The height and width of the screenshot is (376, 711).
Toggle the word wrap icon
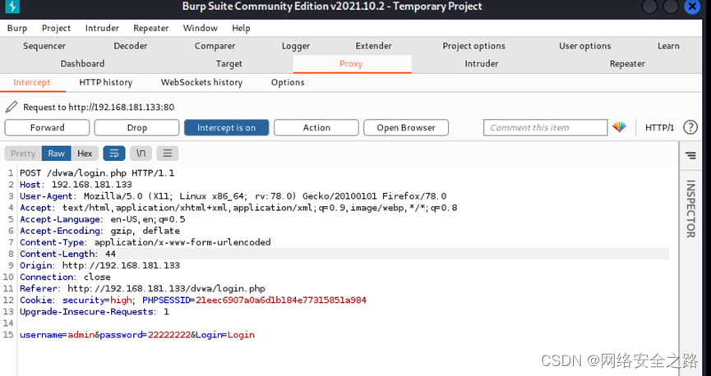[113, 154]
